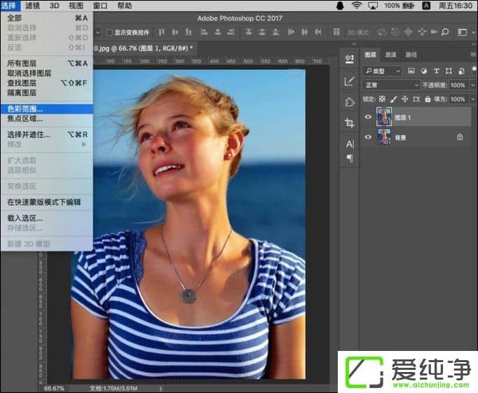Open the 滤镜 (Filter) menu in the menu bar

click(x=32, y=6)
